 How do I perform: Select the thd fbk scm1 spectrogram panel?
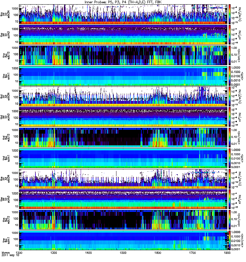pos(123,158)
